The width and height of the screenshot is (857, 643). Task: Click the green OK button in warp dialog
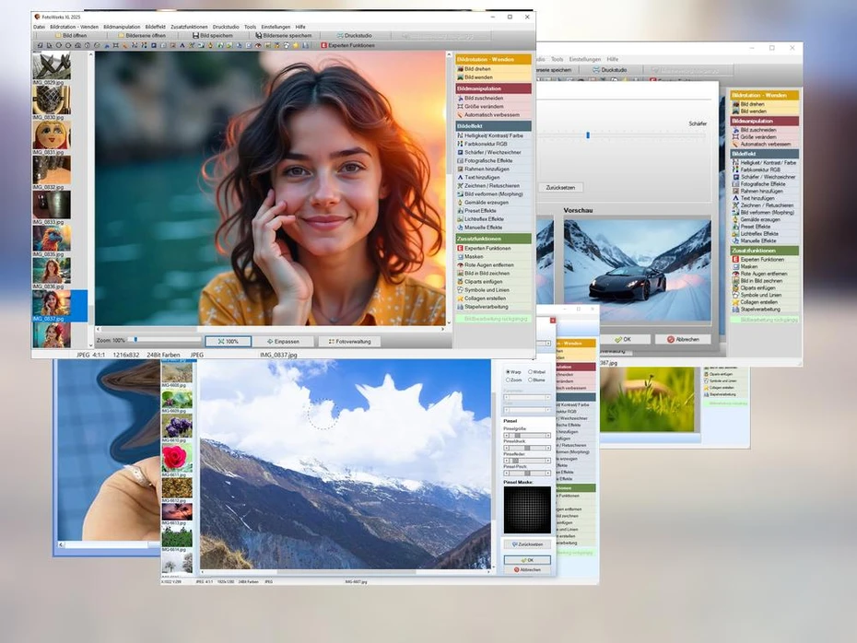click(x=527, y=559)
